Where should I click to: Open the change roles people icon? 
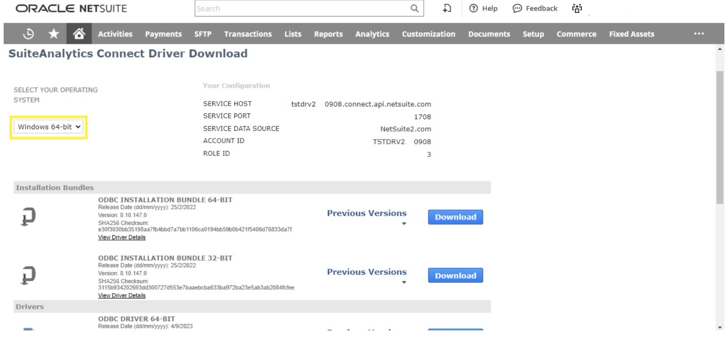pyautogui.click(x=577, y=8)
